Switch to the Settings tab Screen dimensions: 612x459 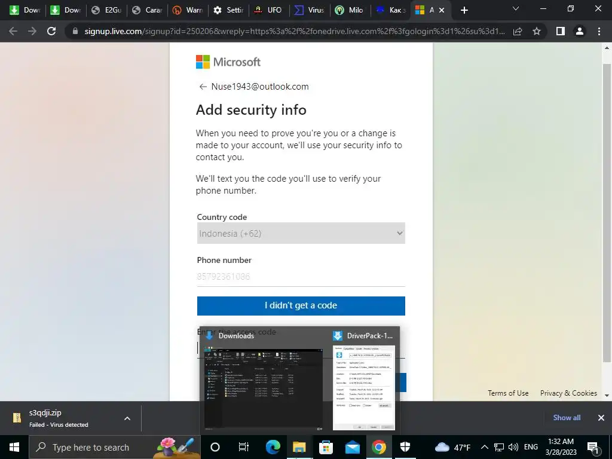coord(229,10)
